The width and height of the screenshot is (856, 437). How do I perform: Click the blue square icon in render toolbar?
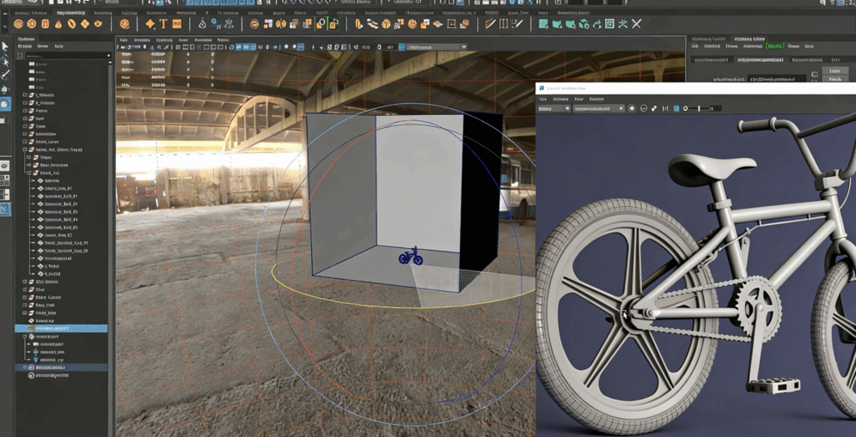[x=676, y=109]
